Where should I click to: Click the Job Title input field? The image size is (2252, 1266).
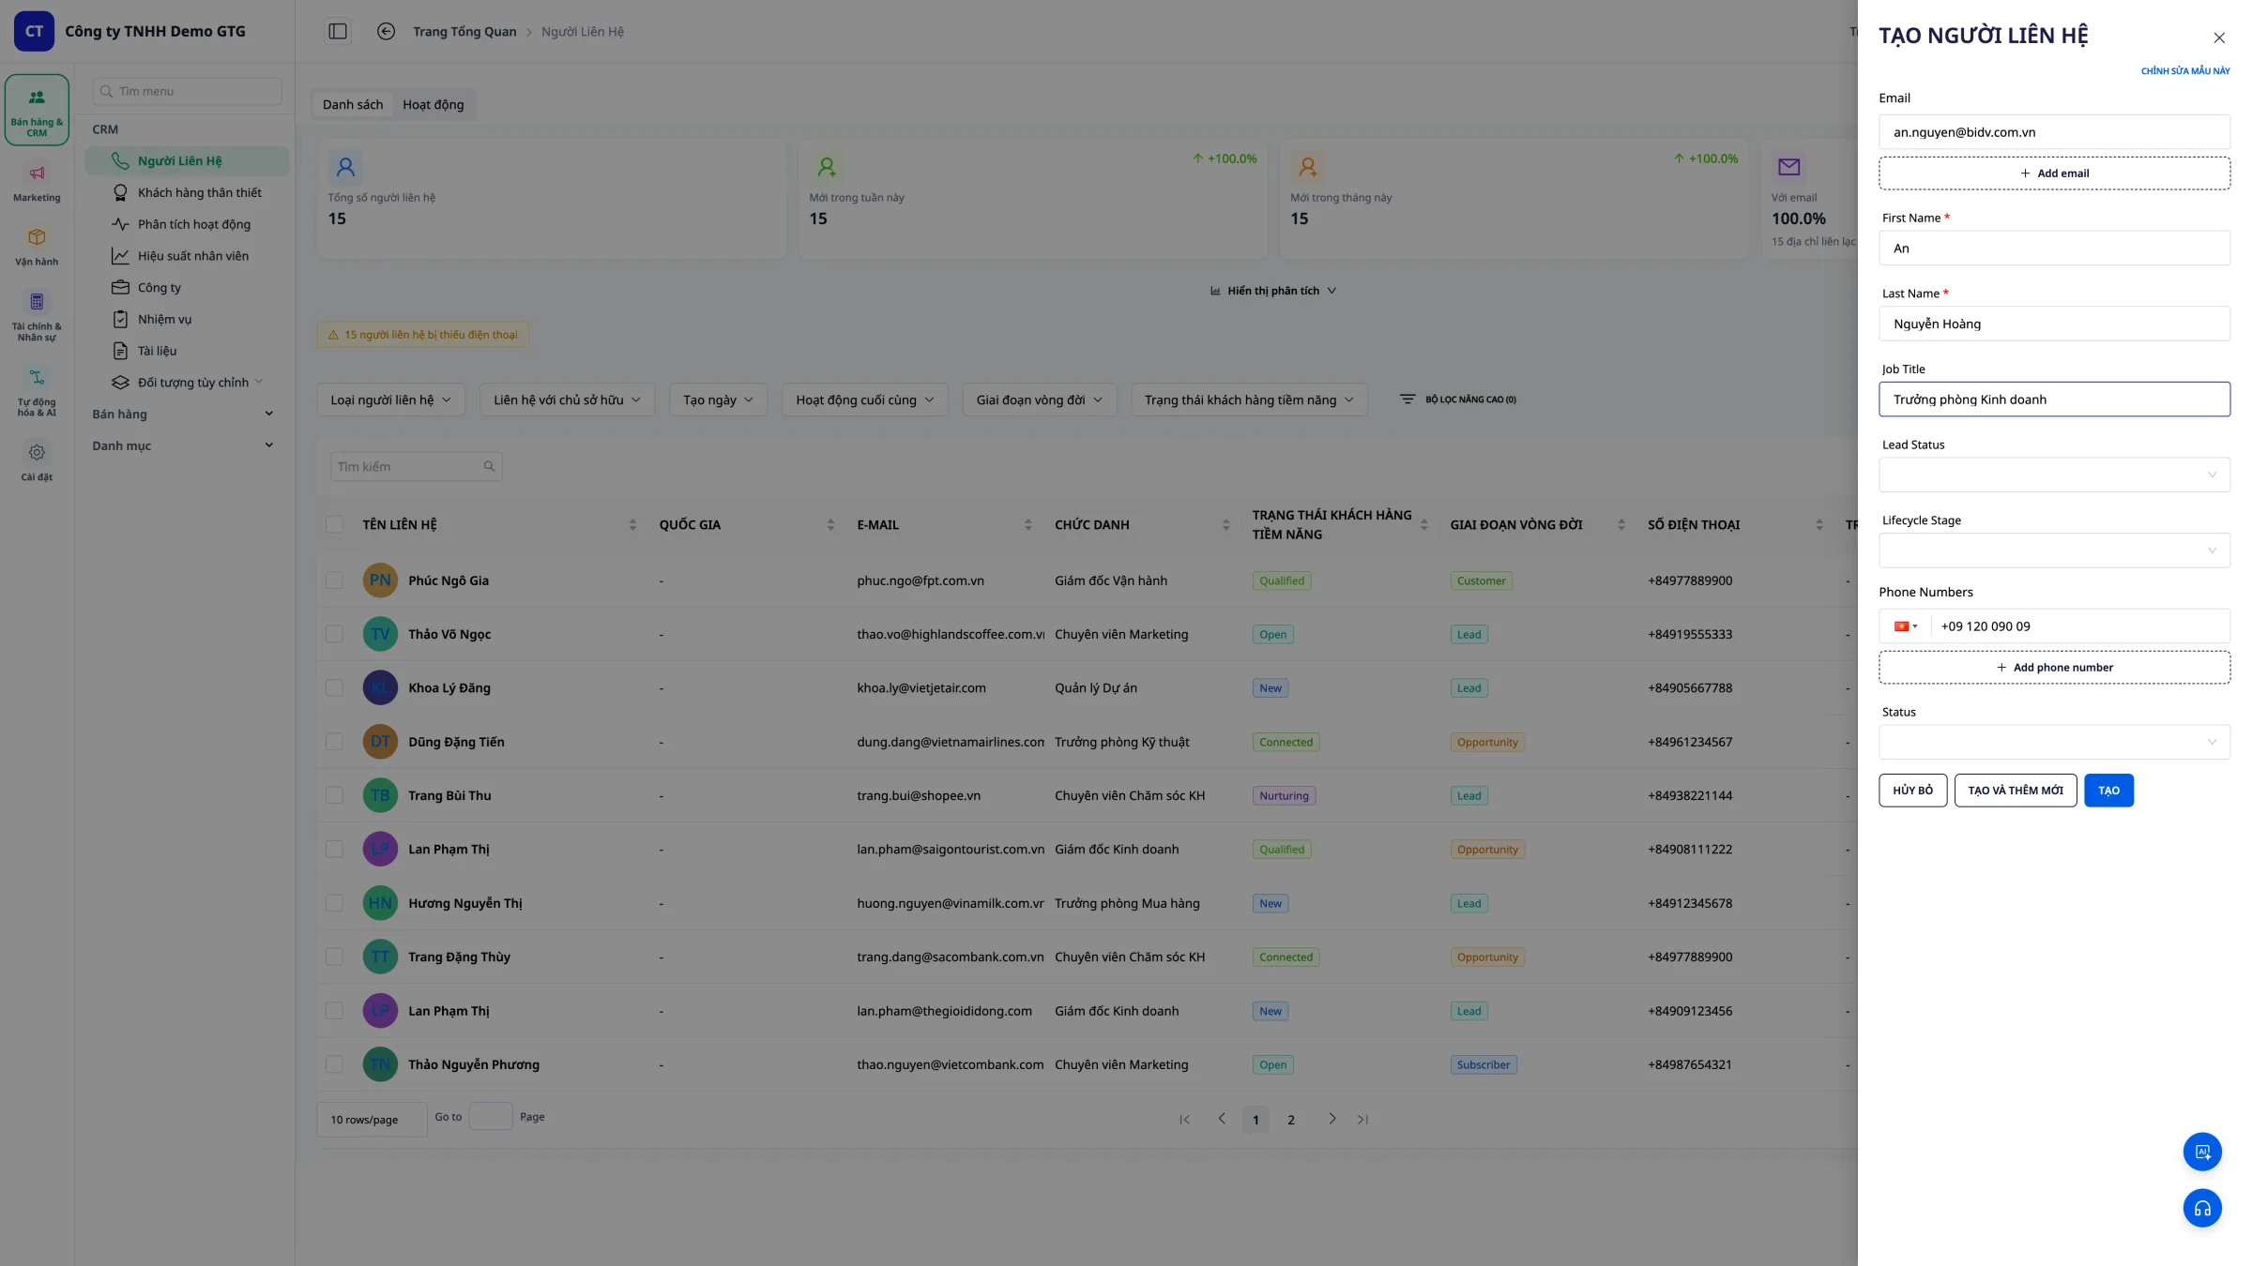click(2054, 399)
